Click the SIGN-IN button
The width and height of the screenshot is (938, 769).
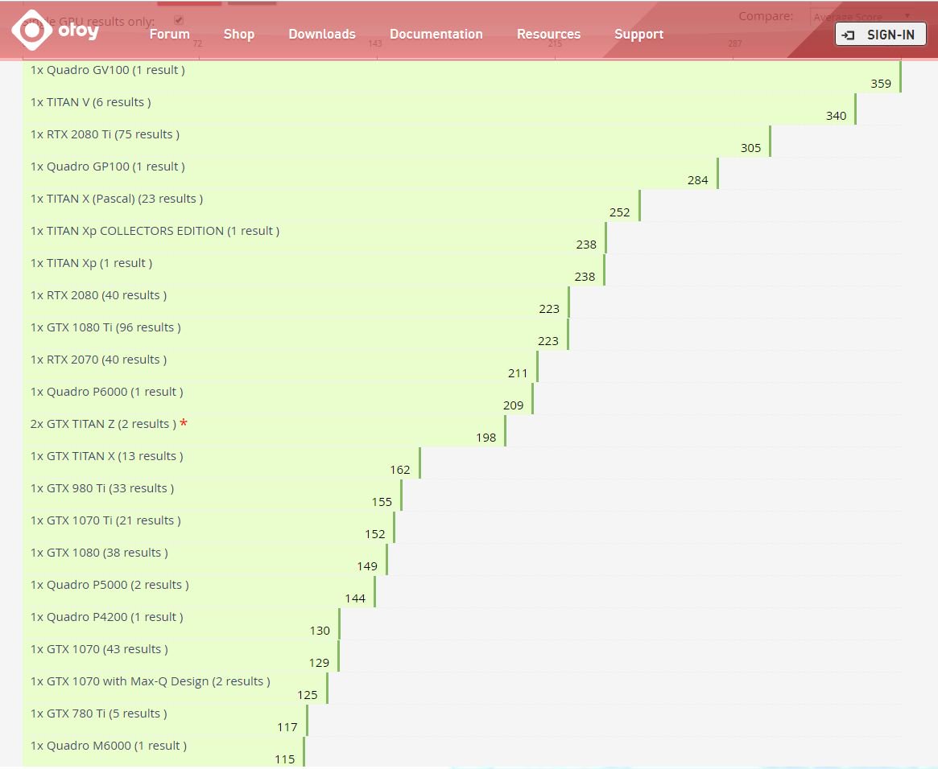coord(881,35)
